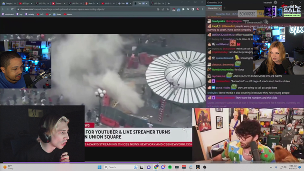The width and height of the screenshot is (304, 171).
Task: Click username grave_violet in chat
Action: point(223,88)
